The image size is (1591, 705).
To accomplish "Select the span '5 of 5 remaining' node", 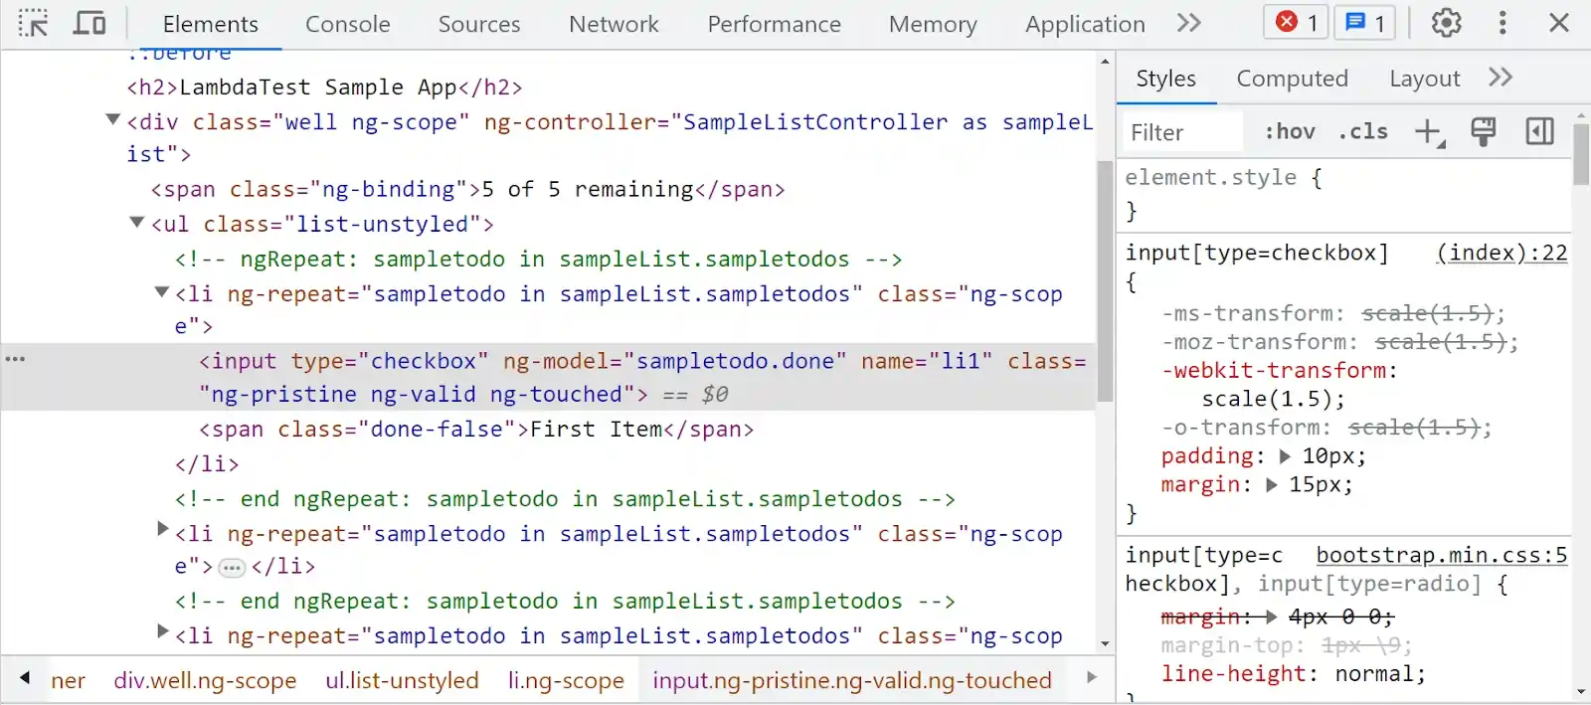I will [x=467, y=189].
